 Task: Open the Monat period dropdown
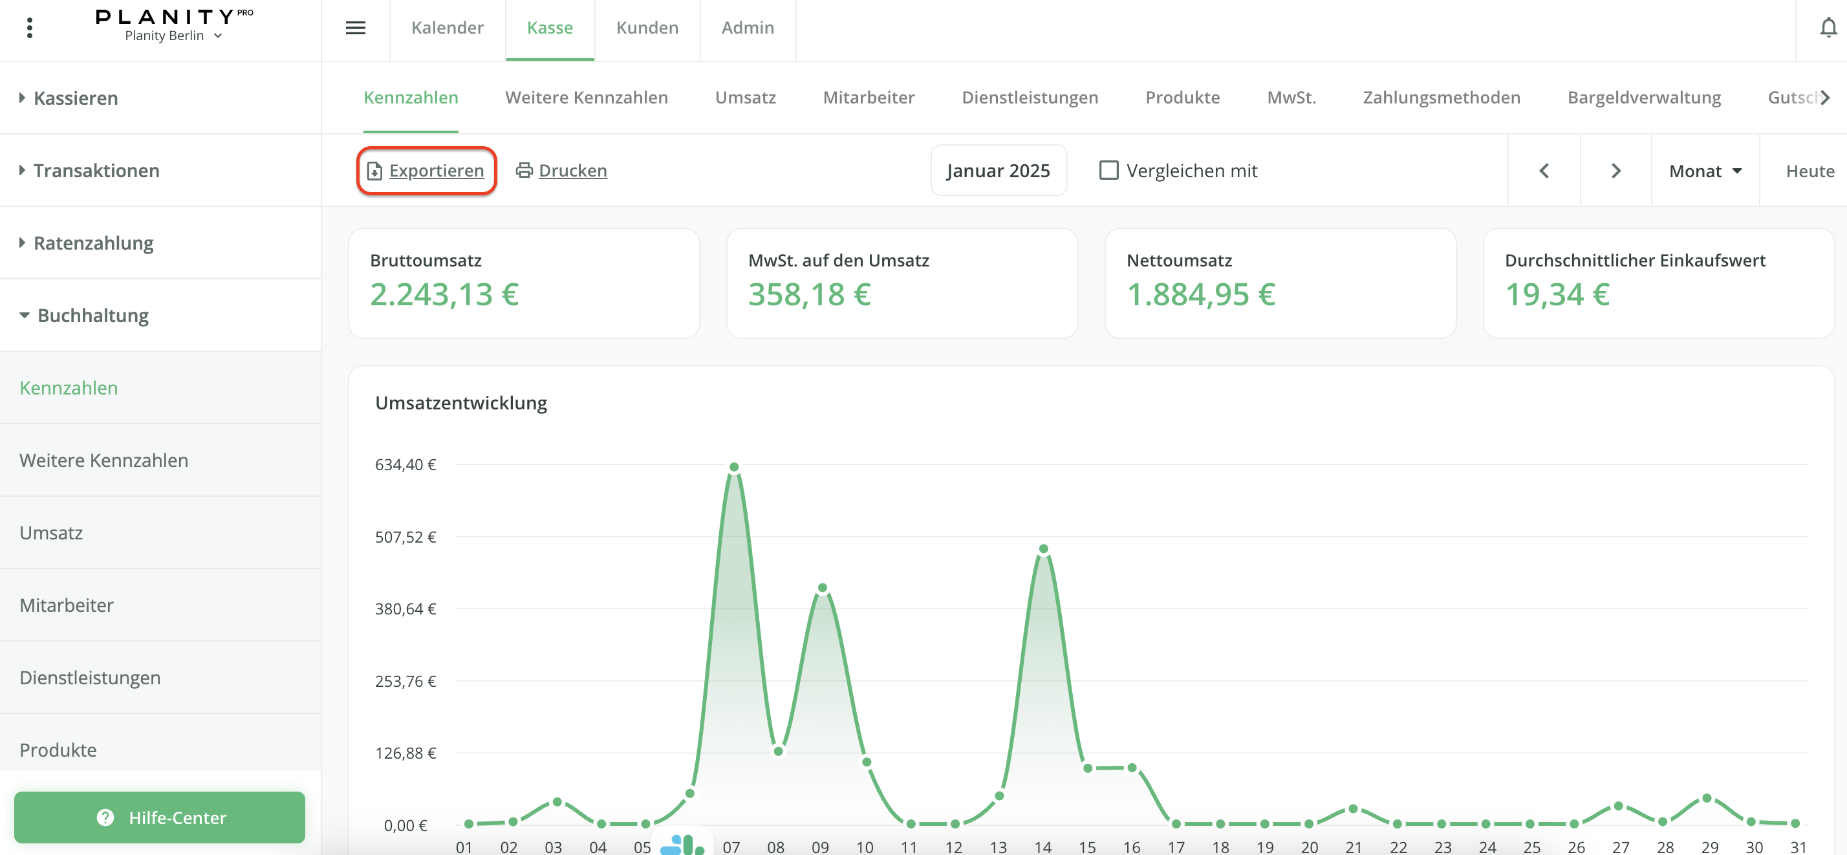[x=1705, y=171]
